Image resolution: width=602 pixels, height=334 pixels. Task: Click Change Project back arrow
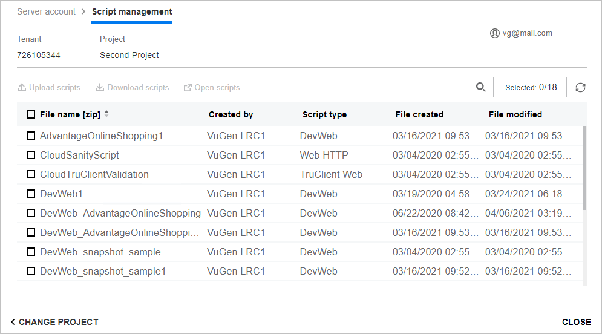[13, 322]
